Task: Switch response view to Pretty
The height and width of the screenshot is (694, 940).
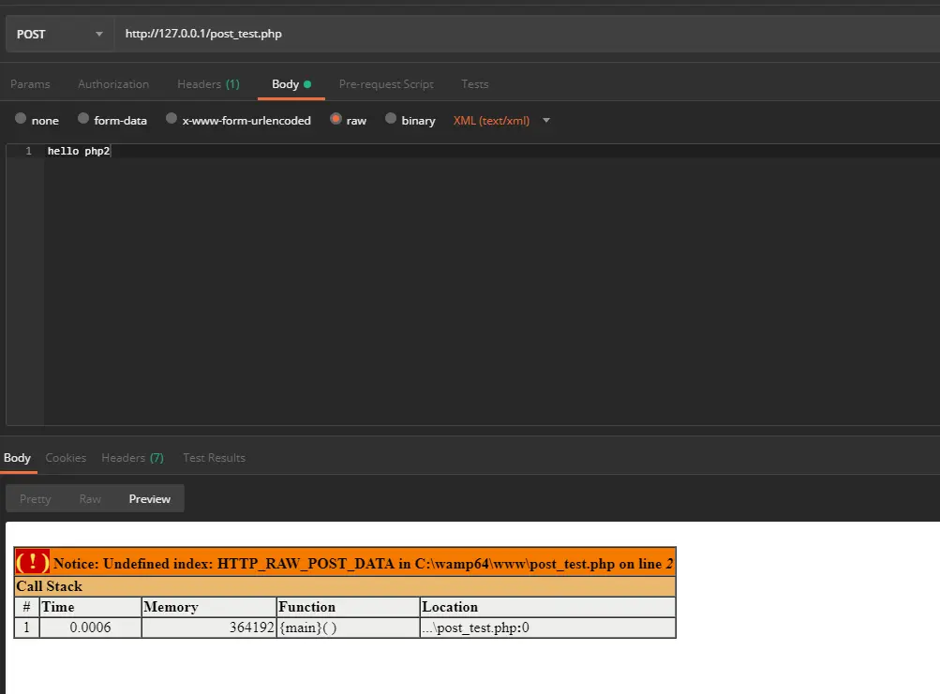Action: pos(36,498)
